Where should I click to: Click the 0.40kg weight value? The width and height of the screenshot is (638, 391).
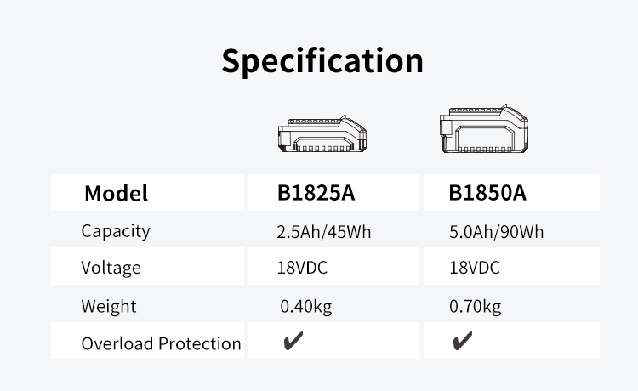(x=305, y=306)
